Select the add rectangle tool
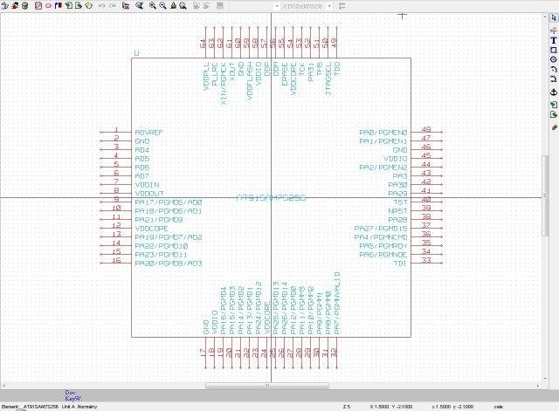559x411 pixels. (553, 51)
